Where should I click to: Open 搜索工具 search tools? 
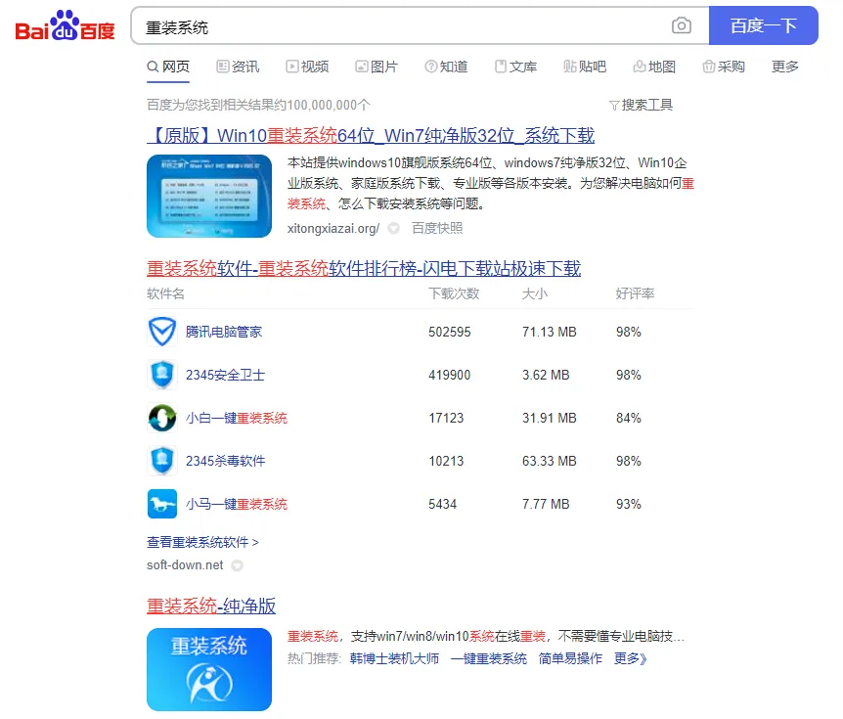coord(641,105)
